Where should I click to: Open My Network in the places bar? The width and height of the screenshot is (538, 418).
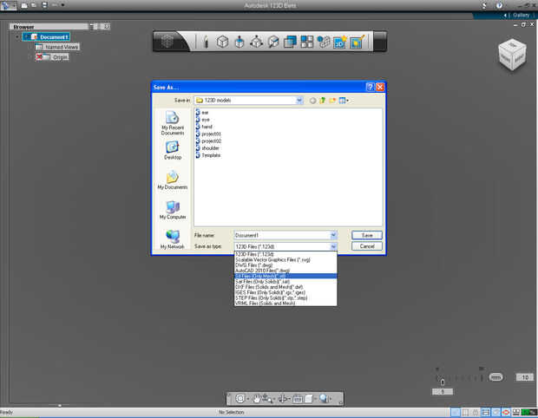173,239
